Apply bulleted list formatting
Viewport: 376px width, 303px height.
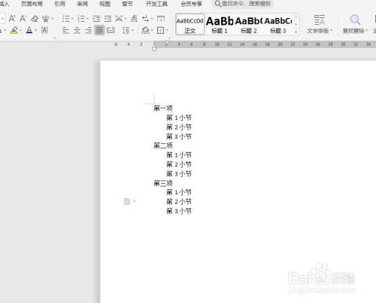point(65,19)
